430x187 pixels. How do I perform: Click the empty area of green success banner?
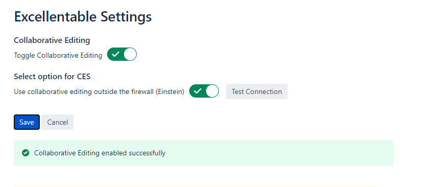pyautogui.click(x=274, y=153)
